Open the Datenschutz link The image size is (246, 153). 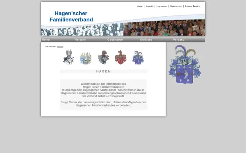point(176,6)
